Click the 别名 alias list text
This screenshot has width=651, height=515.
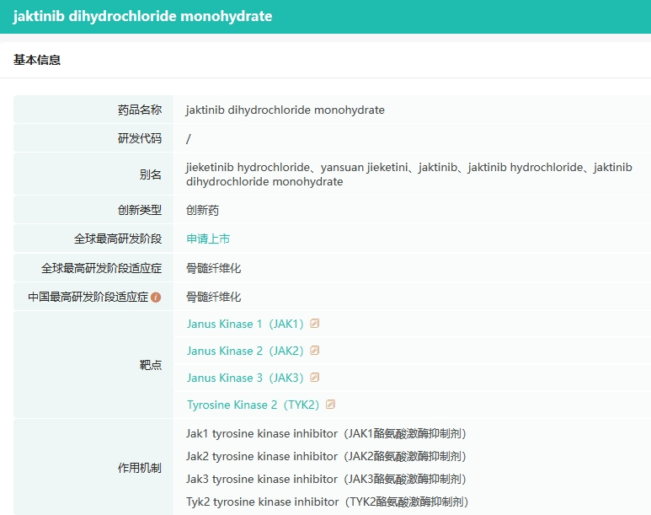point(408,174)
